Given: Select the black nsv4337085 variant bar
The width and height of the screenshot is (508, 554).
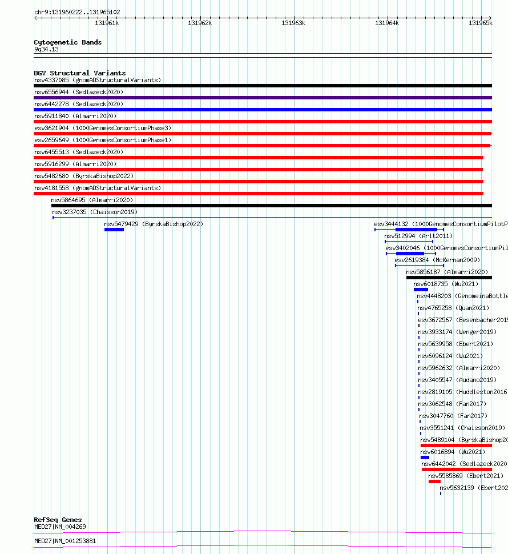Looking at the screenshot, I should [x=263, y=86].
